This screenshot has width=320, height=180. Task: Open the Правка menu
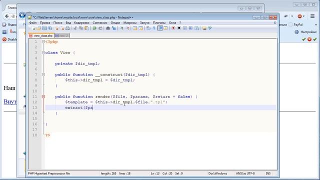click(x=45, y=22)
